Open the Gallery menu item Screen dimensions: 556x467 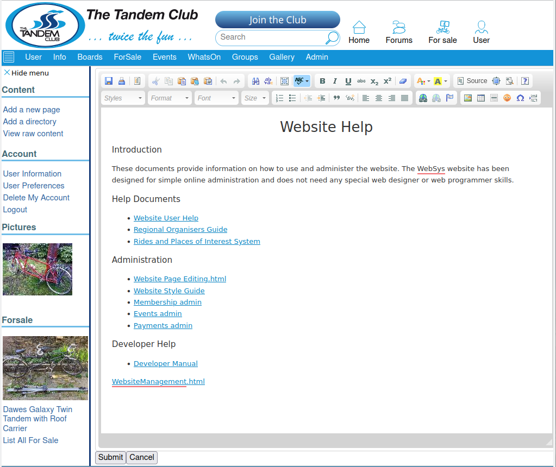point(282,57)
